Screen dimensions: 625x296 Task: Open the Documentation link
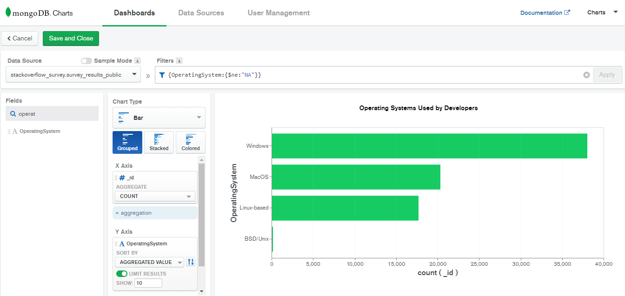click(545, 13)
